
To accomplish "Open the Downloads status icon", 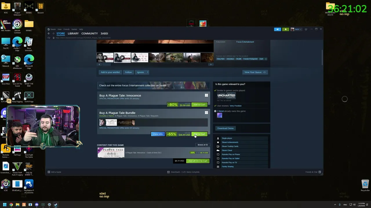I will click(168, 172).
